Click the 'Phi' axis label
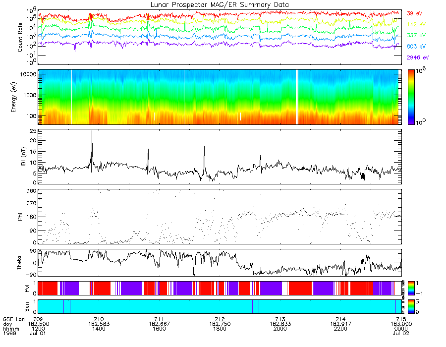 pos(20,217)
